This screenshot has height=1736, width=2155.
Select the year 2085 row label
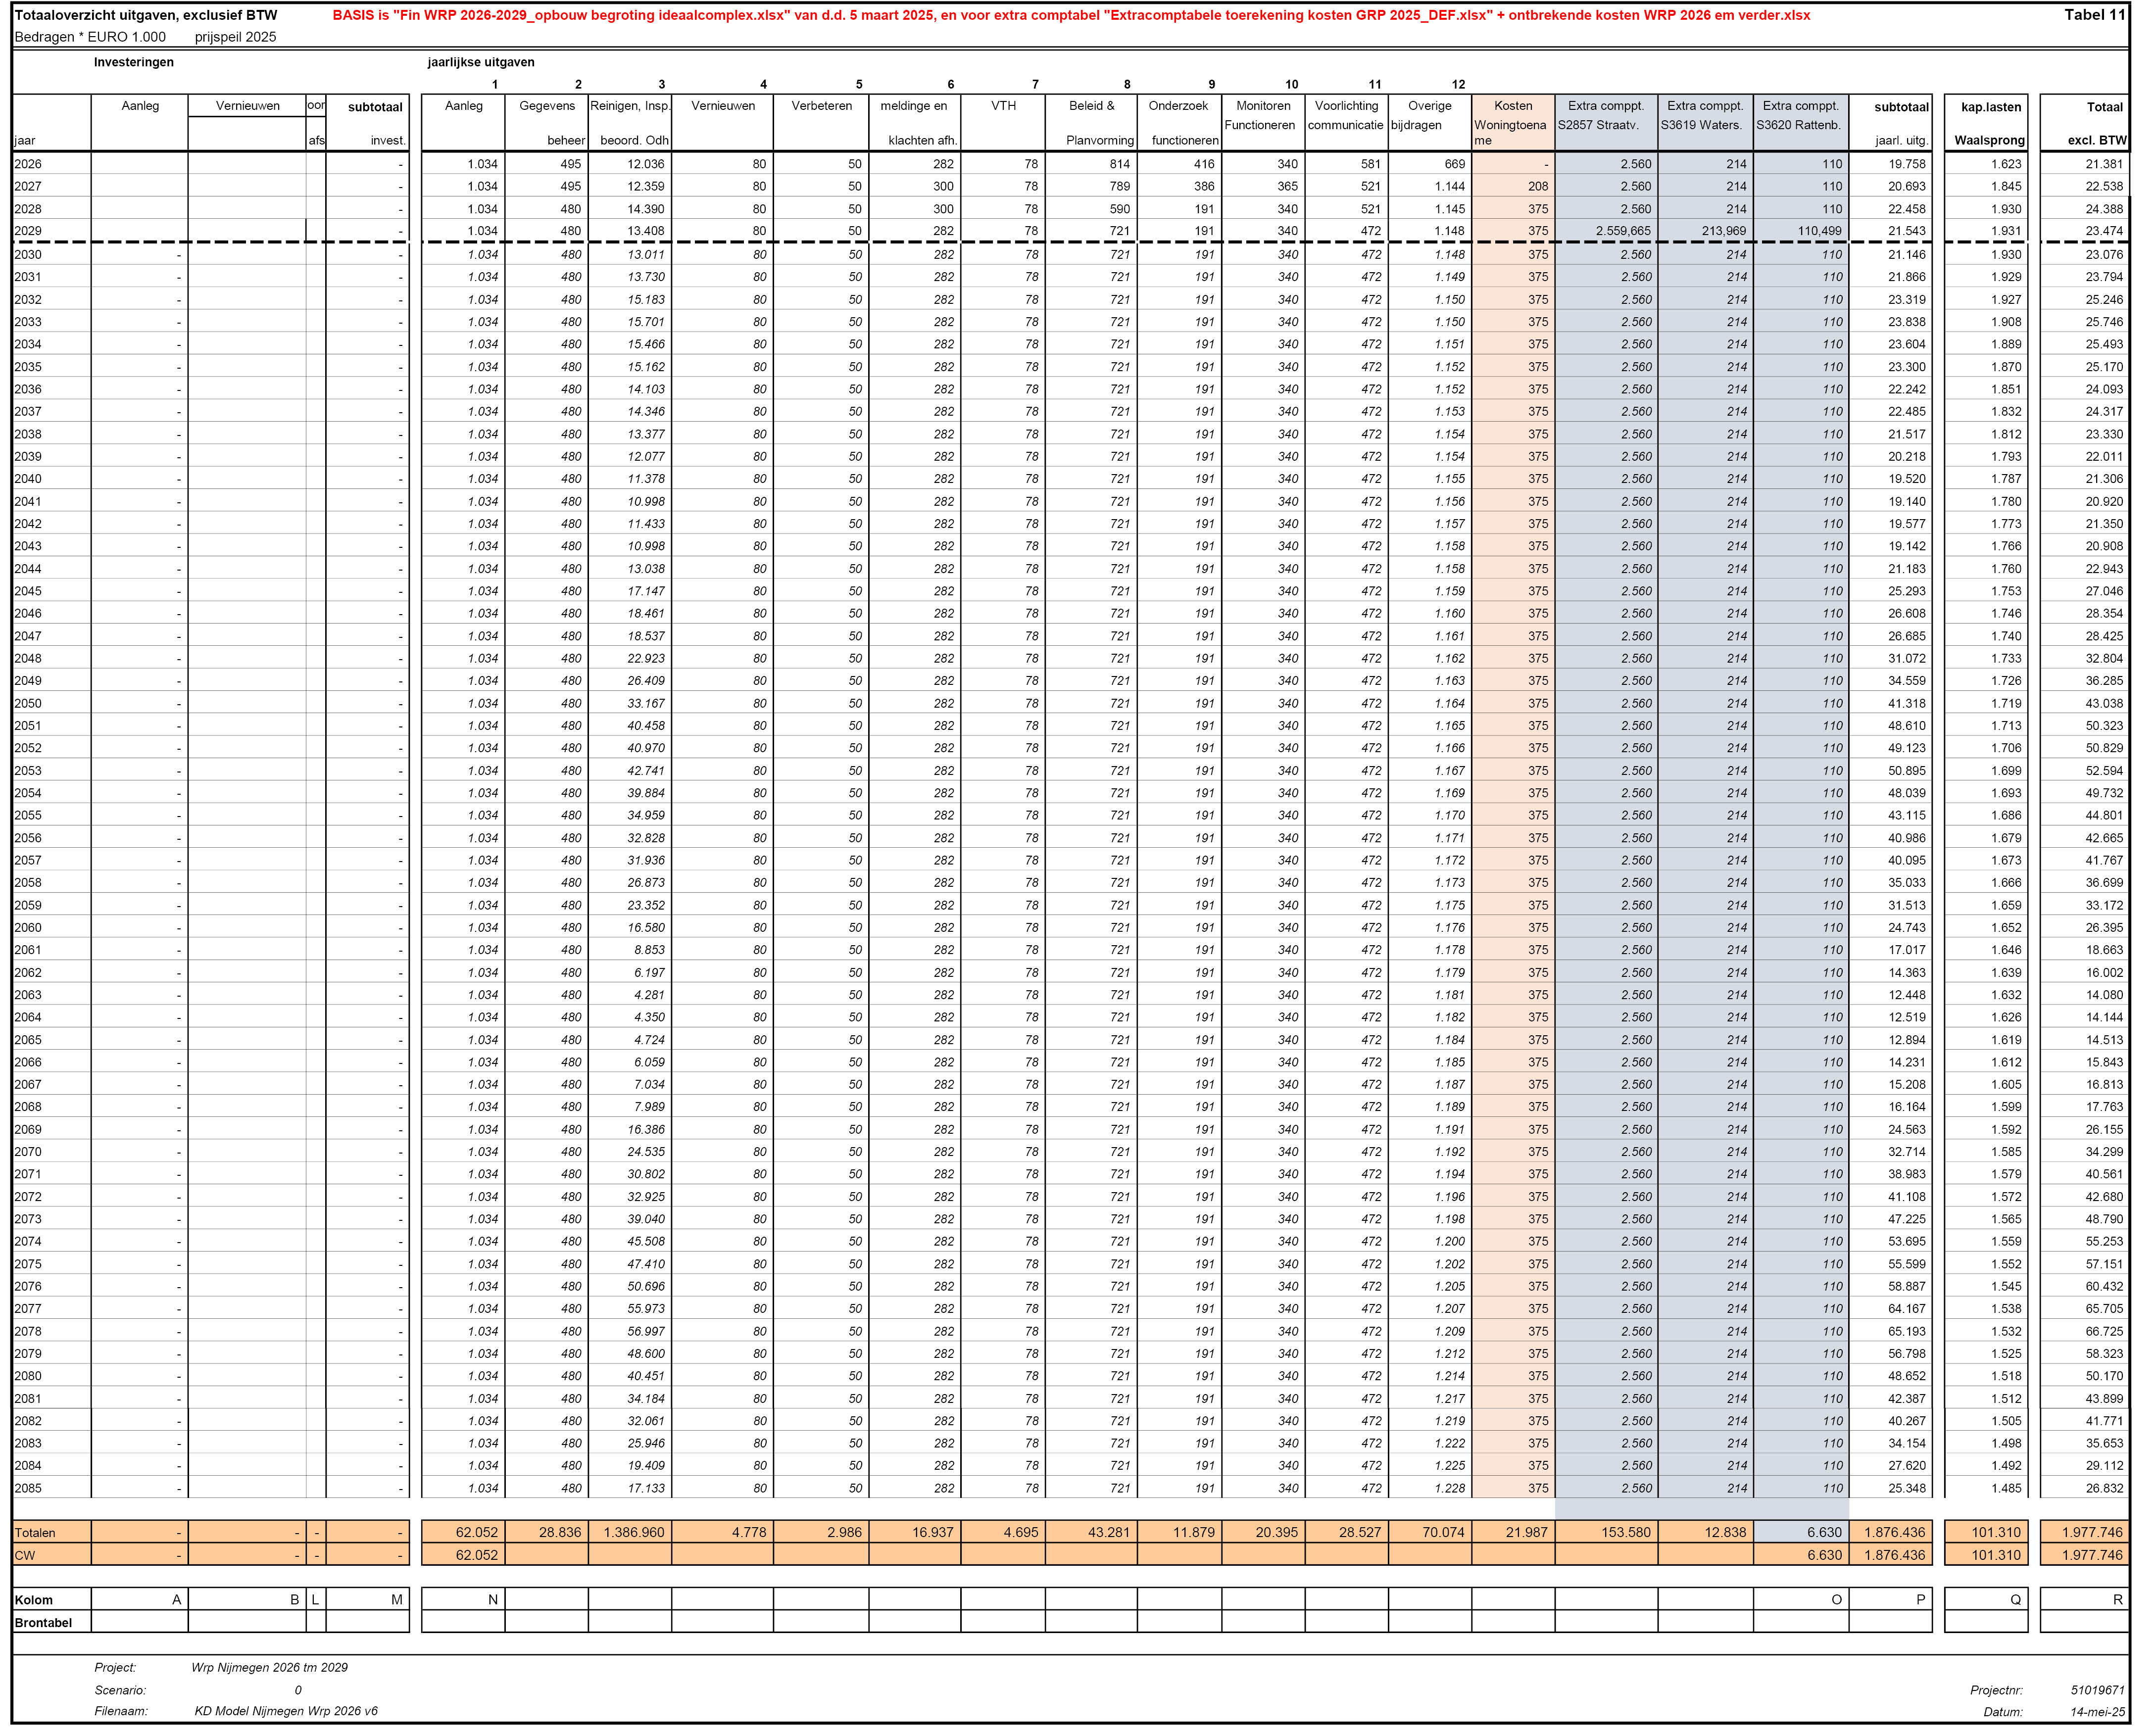tap(29, 1488)
